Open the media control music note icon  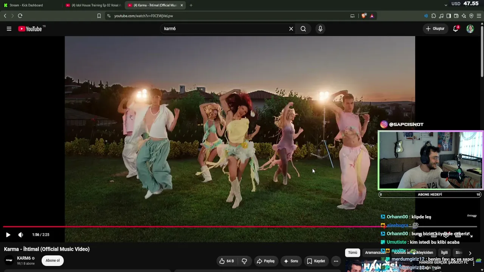click(441, 16)
